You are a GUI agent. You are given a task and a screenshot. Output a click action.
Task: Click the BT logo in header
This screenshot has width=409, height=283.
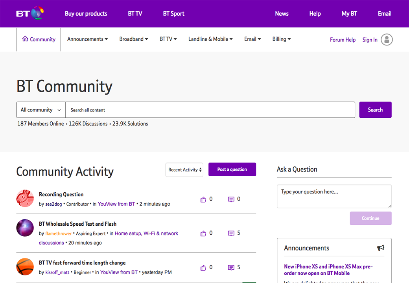29,13
